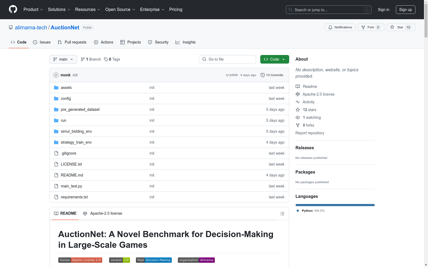Open the Insights tab
Screen dimensions: 428x267
tap(186, 42)
